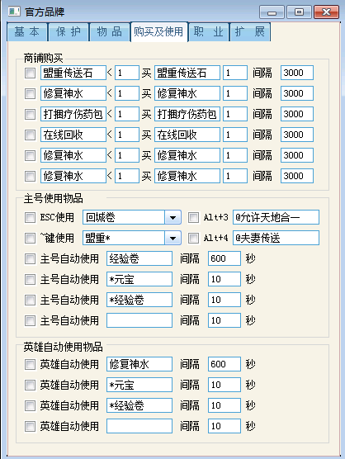Enable 英雄自动使用 checkbox for 修复神水

click(30, 364)
